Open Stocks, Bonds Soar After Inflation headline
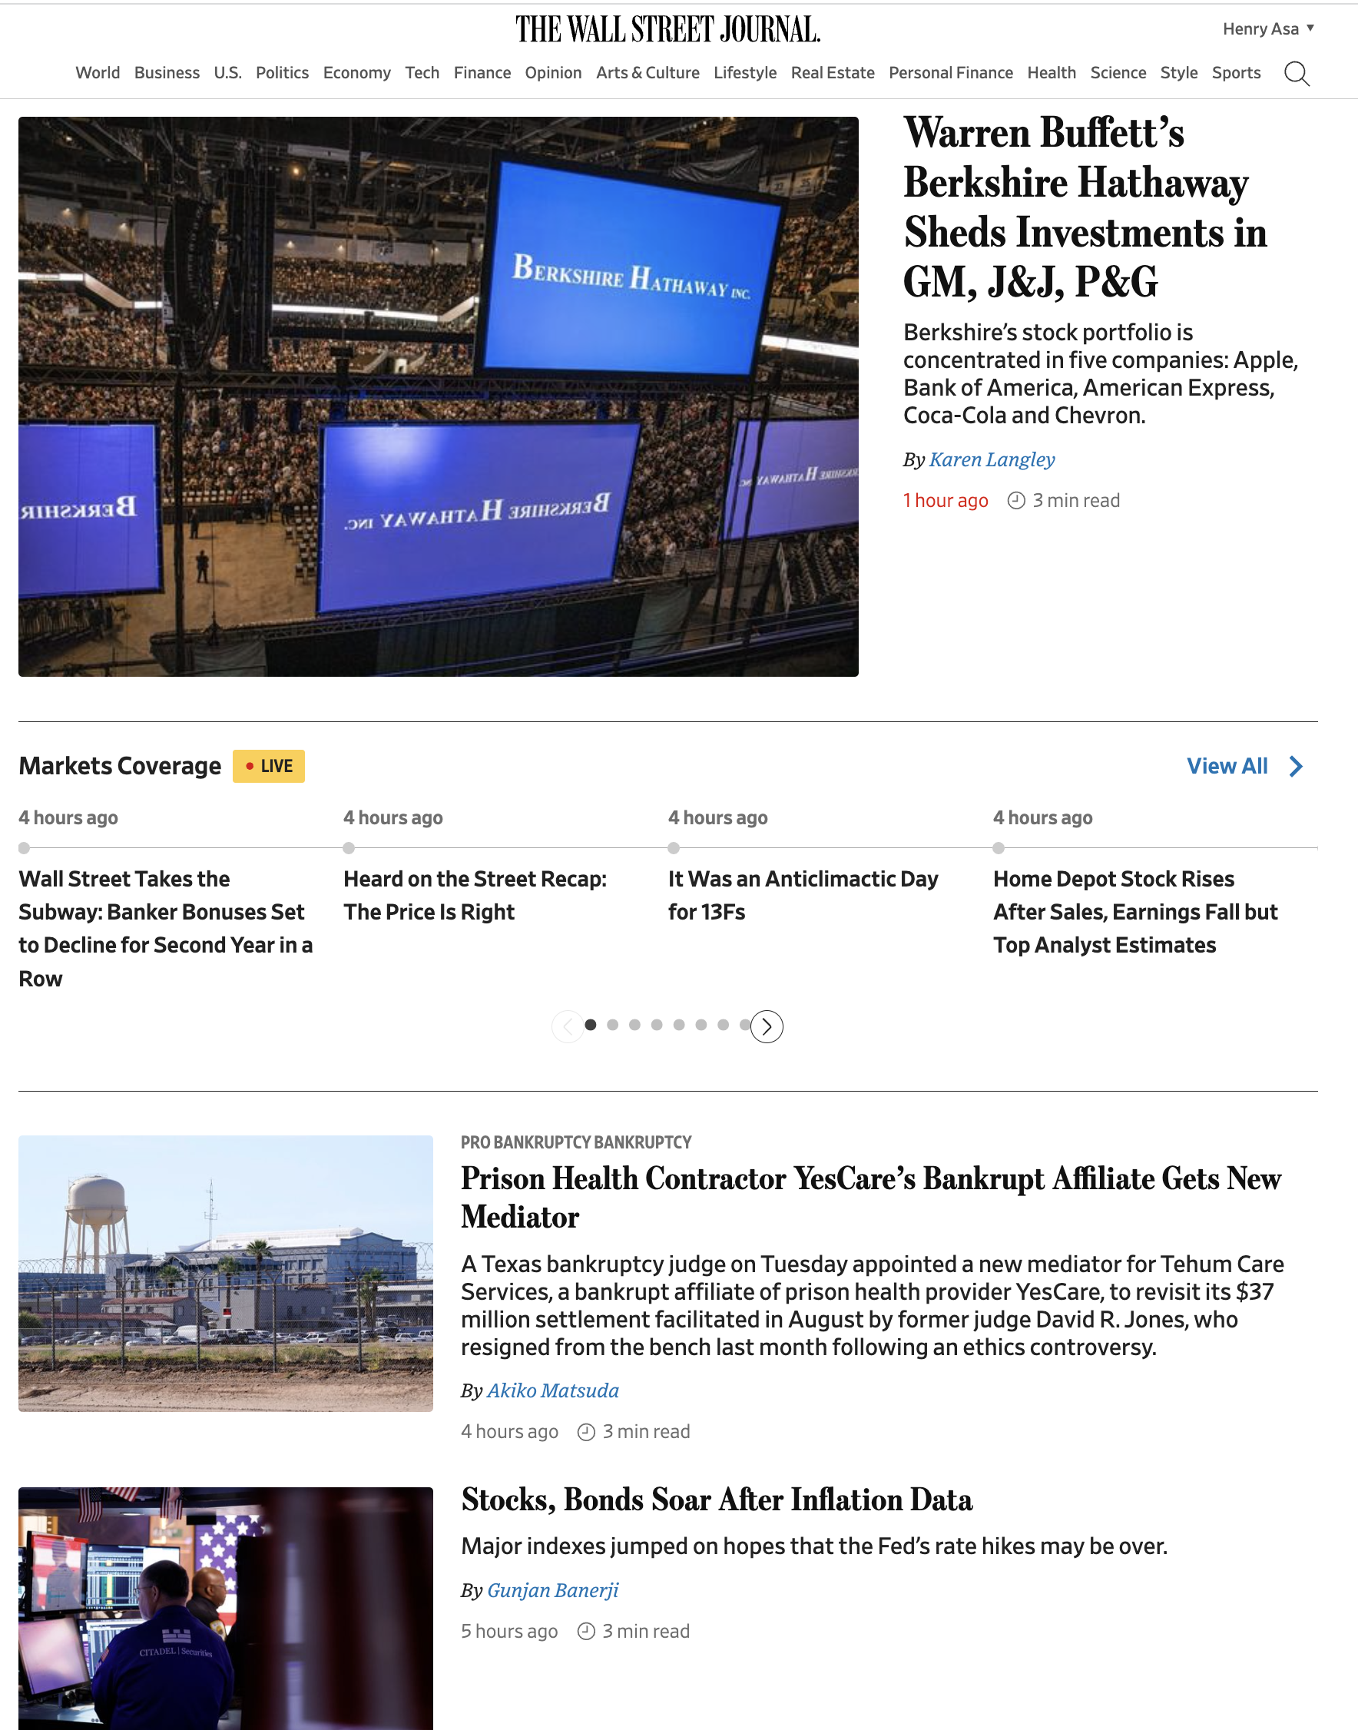Image resolution: width=1358 pixels, height=1730 pixels. (717, 1500)
